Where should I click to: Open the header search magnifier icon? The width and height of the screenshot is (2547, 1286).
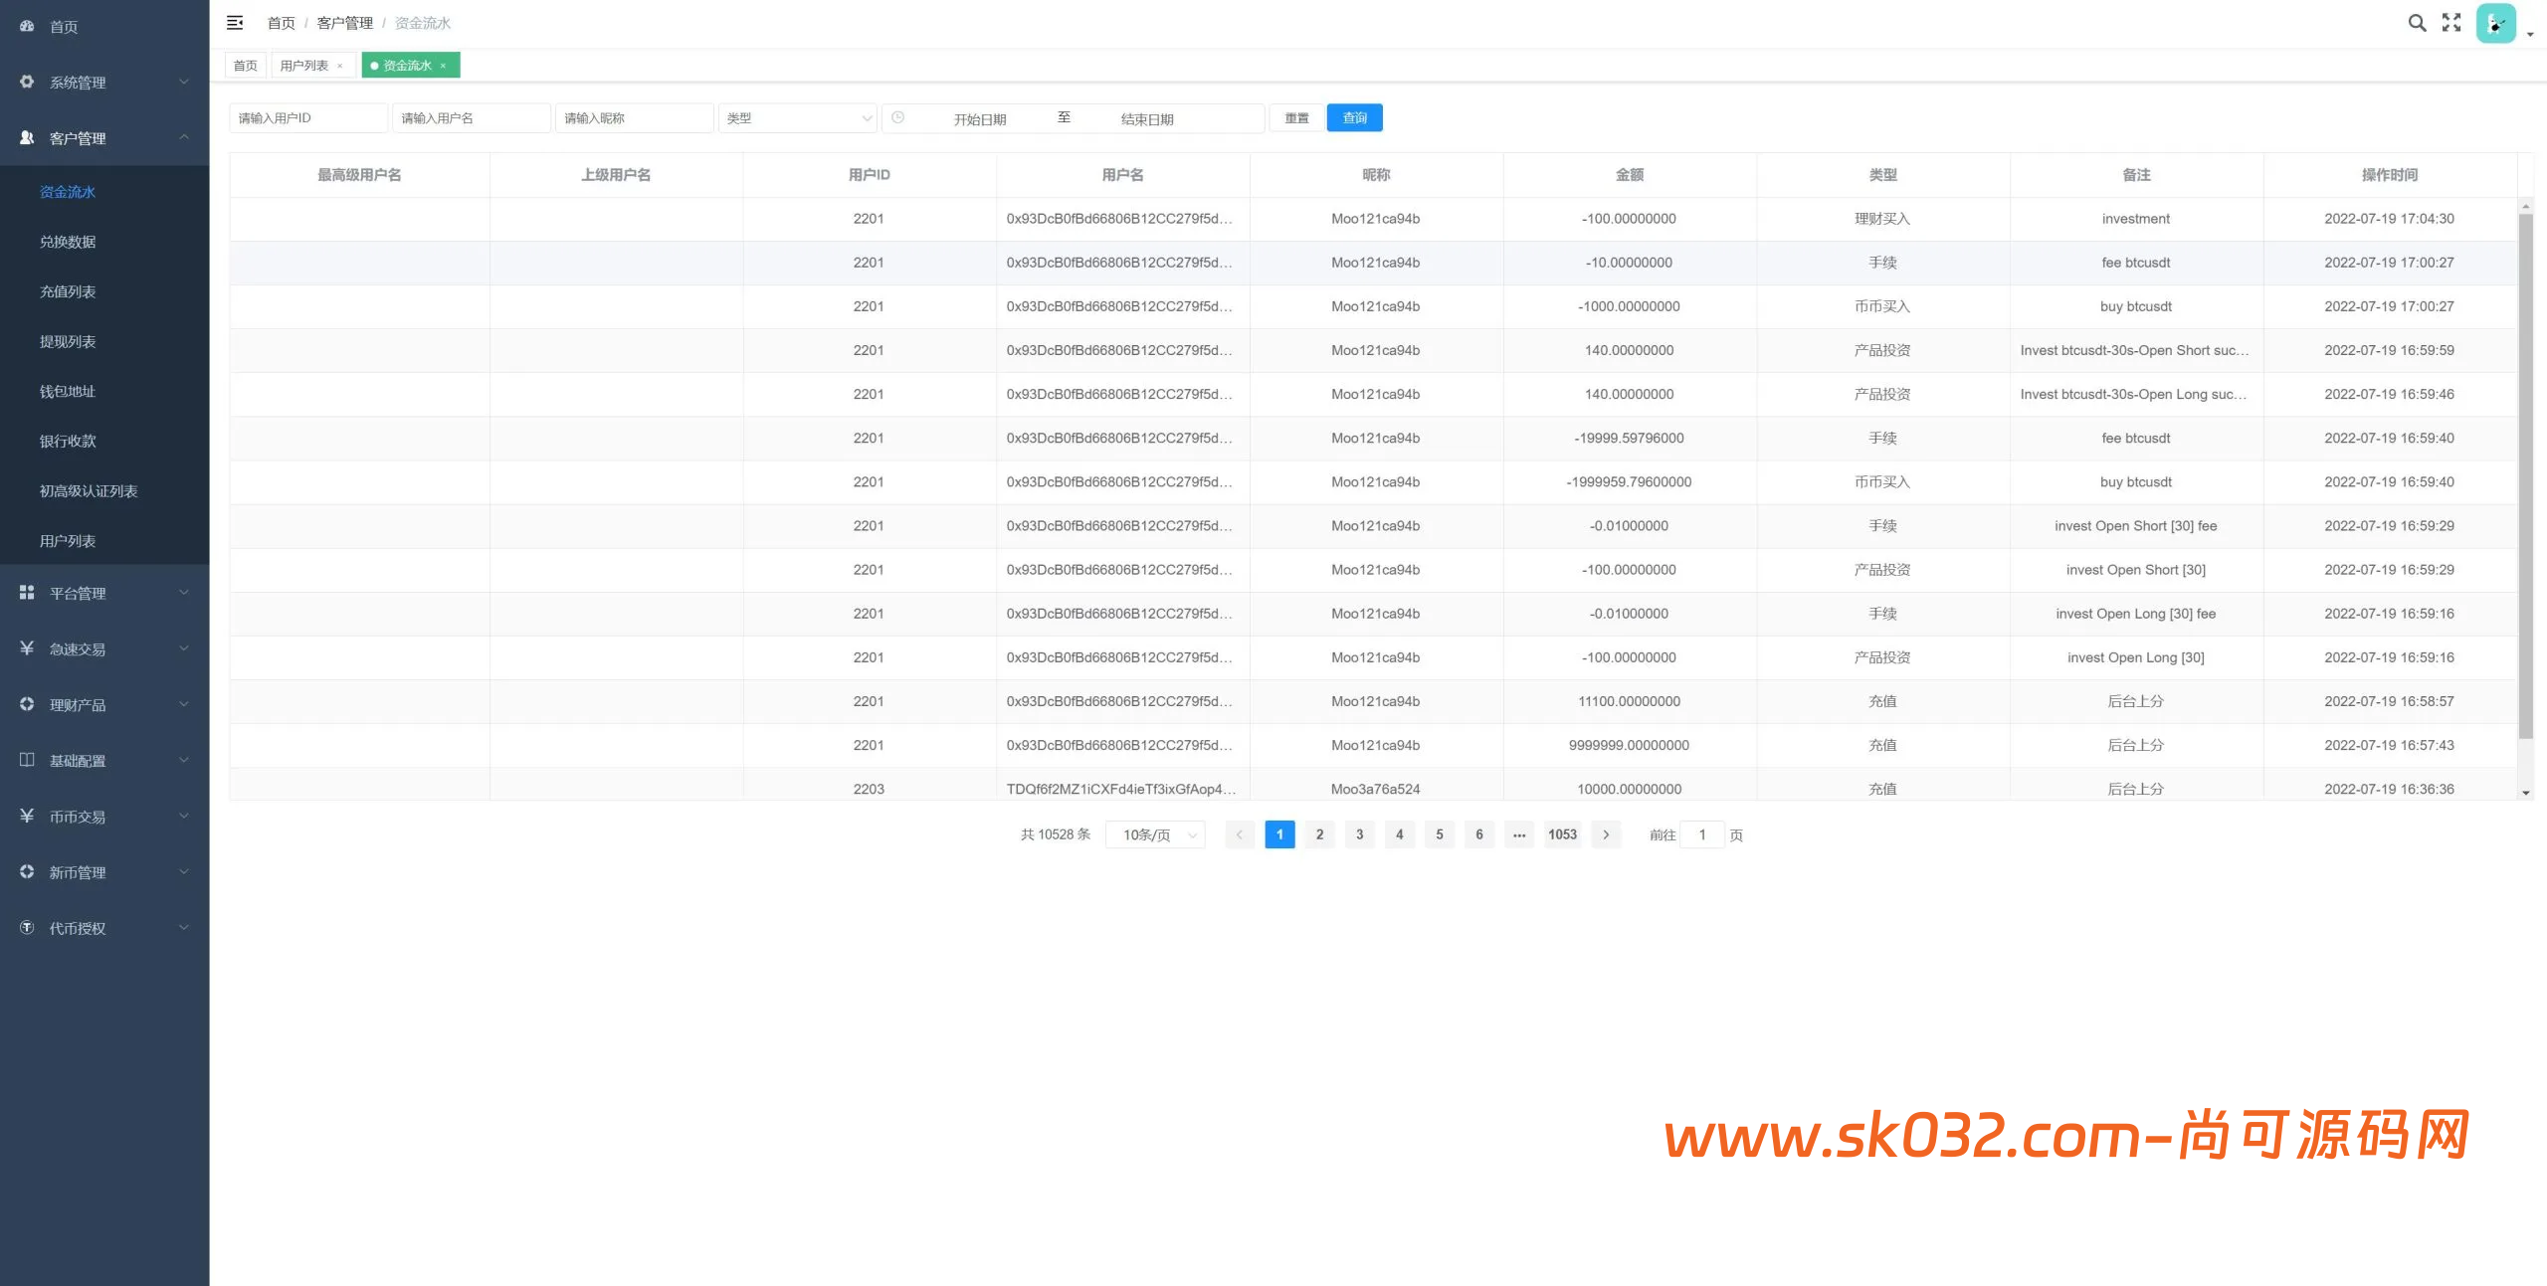(2417, 23)
